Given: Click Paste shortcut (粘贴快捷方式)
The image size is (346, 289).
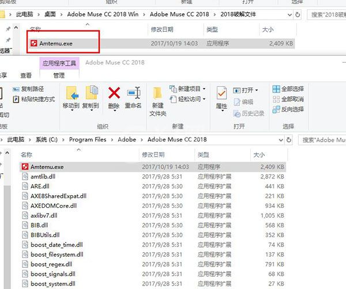Looking at the screenshot, I should point(34,99).
